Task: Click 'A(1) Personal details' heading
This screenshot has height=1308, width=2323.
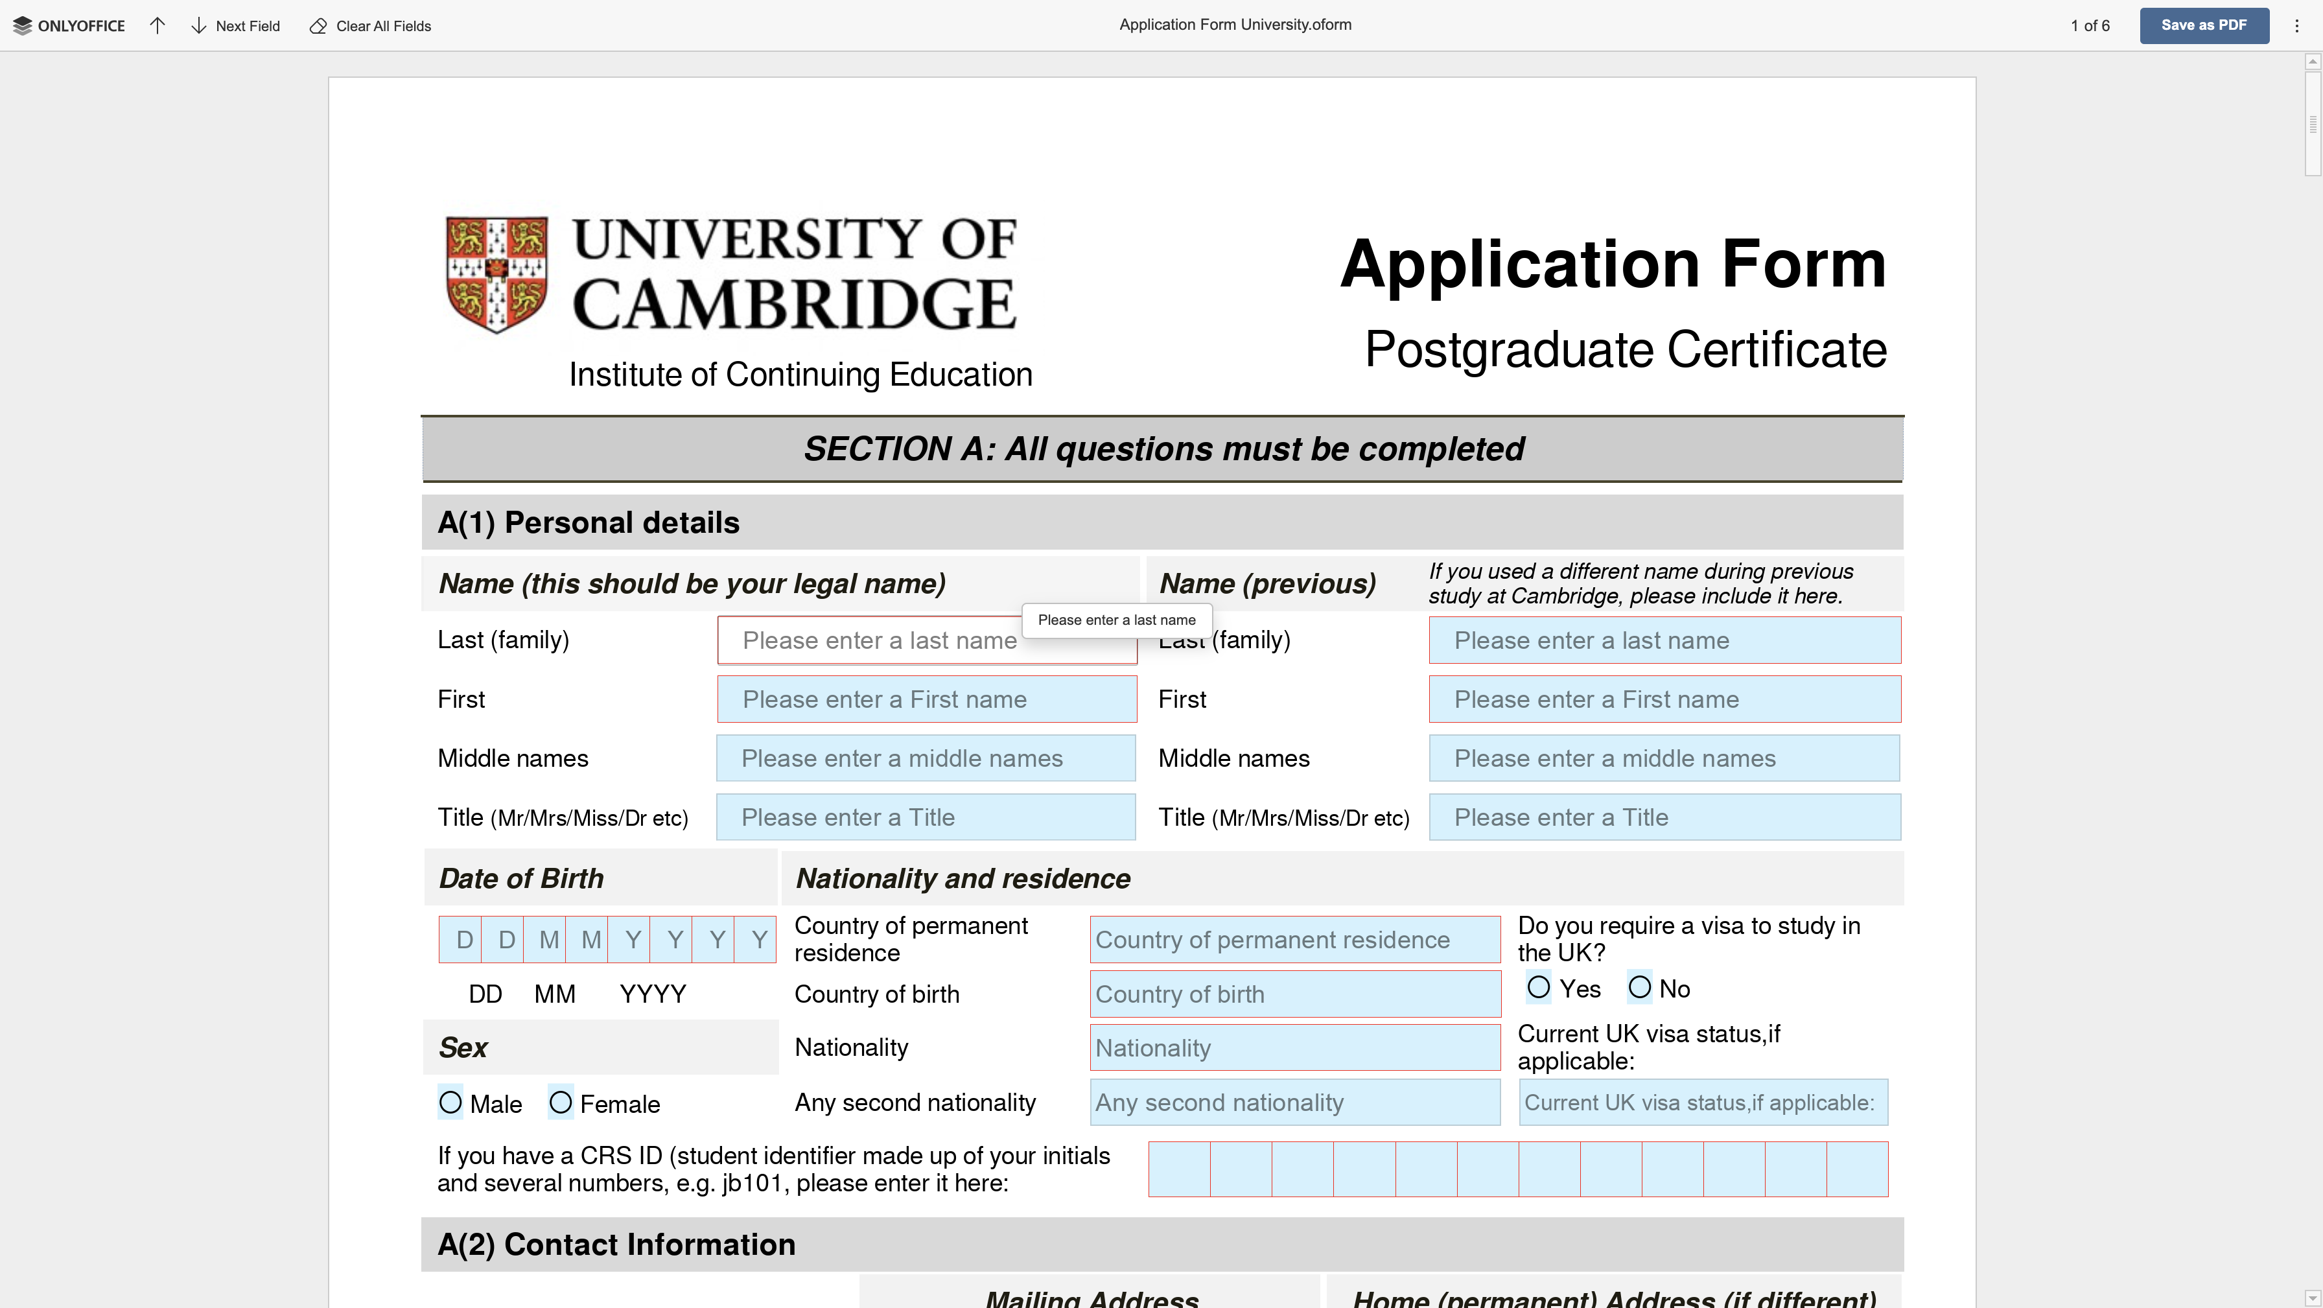Action: [589, 522]
